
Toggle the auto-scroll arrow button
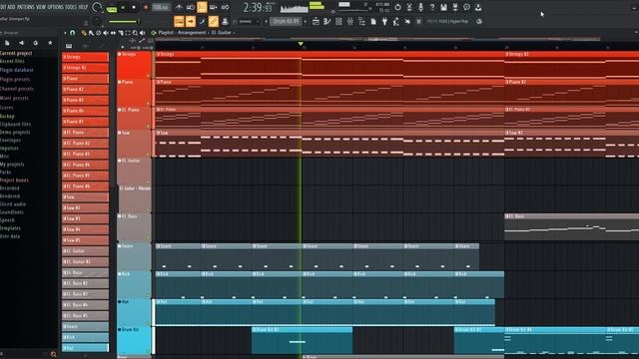(191, 21)
